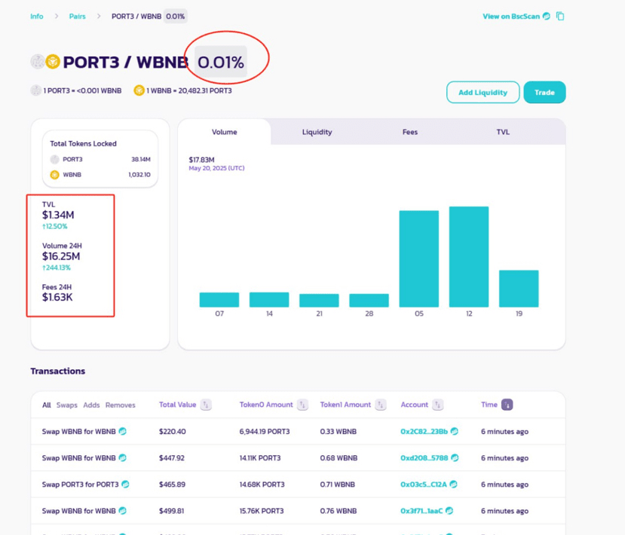
Task: Click the token icon beside 1 PORT3 = <0.001 WBNB
Action: pos(36,91)
